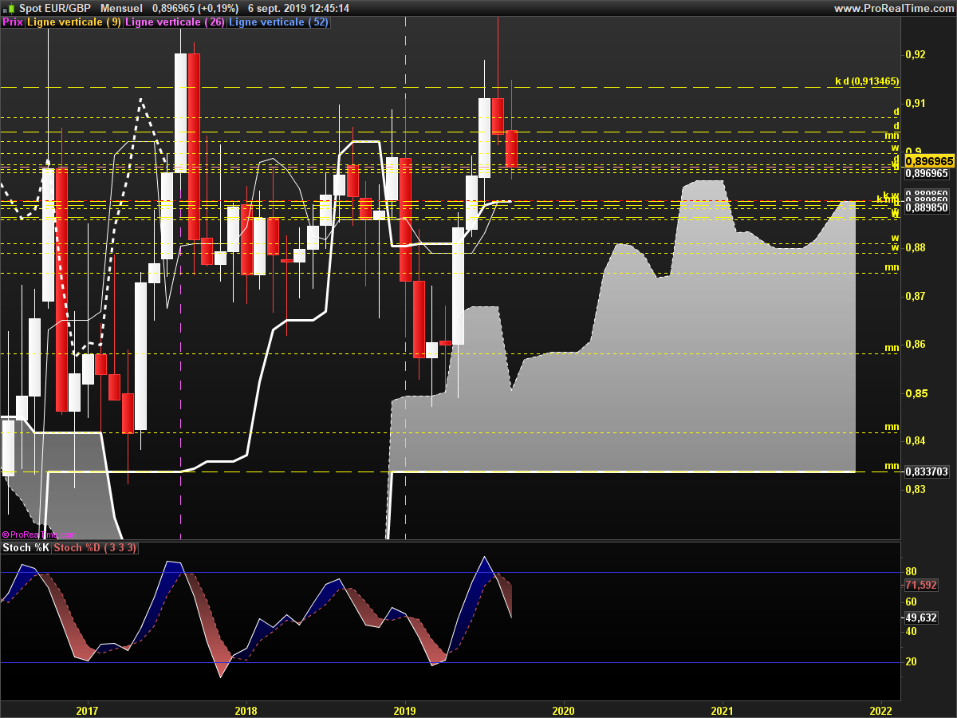957x718 pixels.
Task: Click the 2020 label on time axis
Action: [x=563, y=710]
